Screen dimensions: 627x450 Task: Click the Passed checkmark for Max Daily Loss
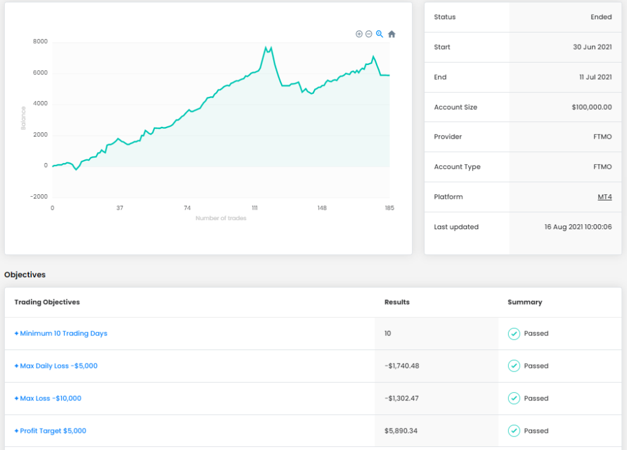(514, 366)
